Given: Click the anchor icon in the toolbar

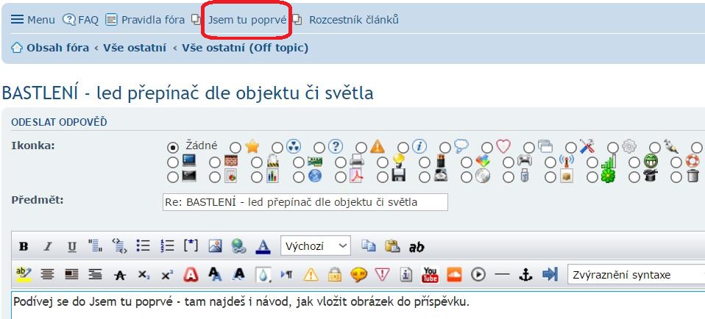Looking at the screenshot, I should point(525,275).
